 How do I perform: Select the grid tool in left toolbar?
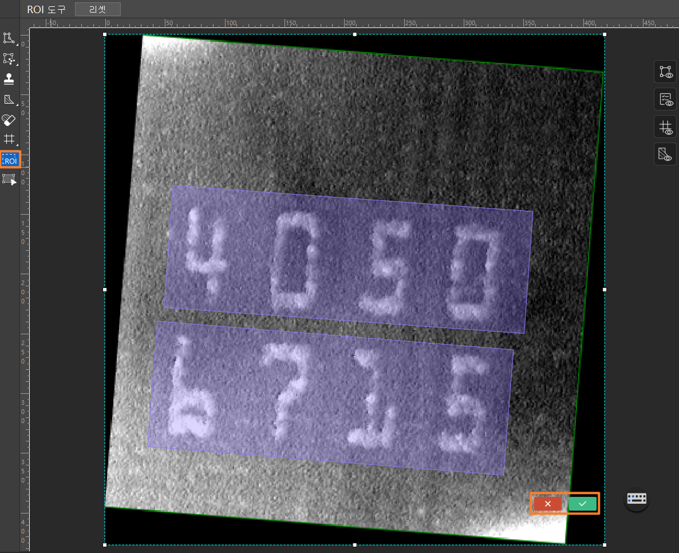coord(9,139)
